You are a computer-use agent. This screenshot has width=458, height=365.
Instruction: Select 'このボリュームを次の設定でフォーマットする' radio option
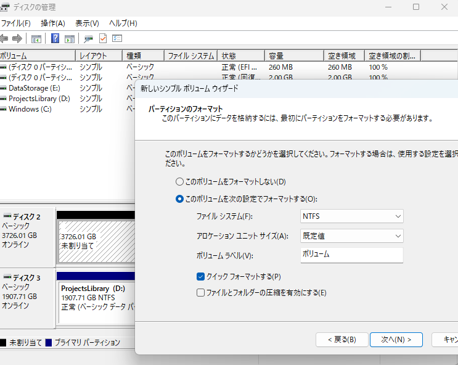(x=179, y=199)
